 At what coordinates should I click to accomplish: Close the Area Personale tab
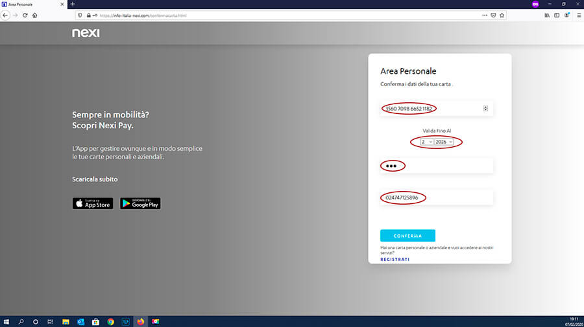(62, 5)
